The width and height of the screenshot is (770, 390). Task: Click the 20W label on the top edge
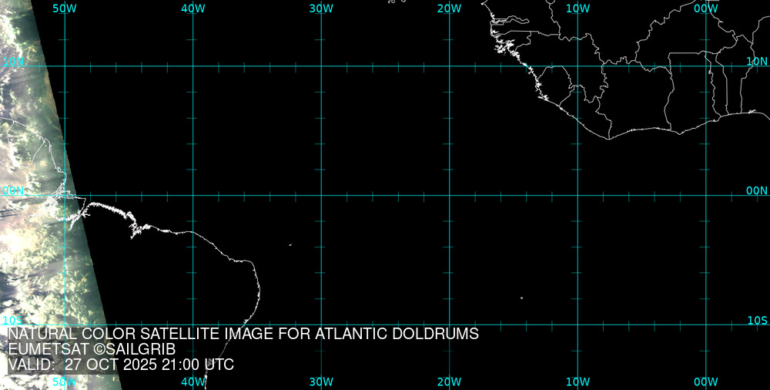tap(449, 8)
